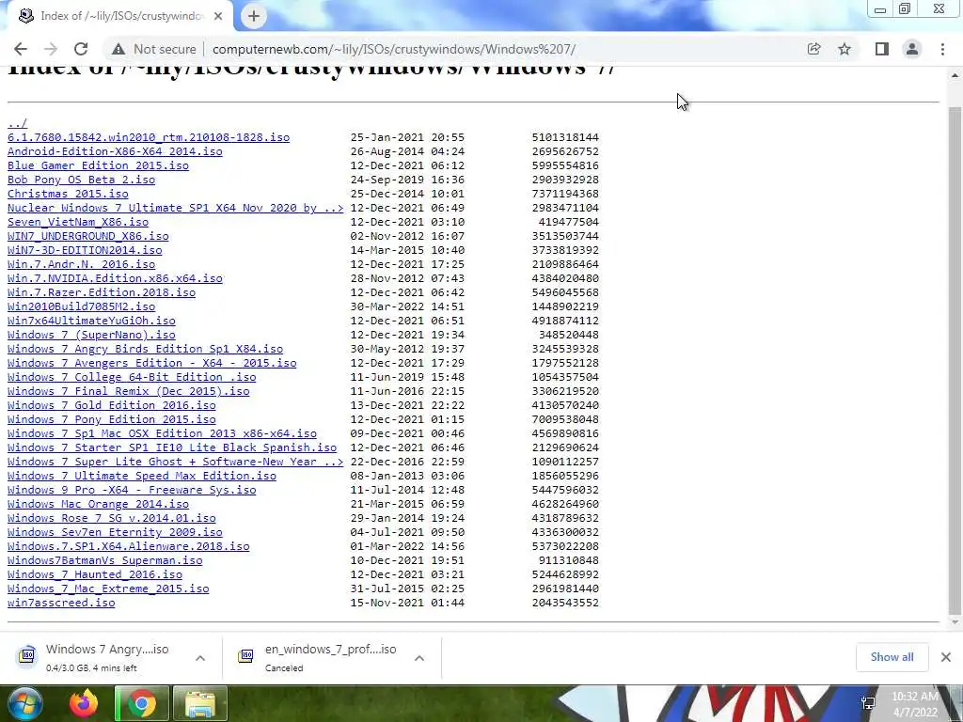Click Windows 7 Super Lite Ghost link
963x722 pixels.
coord(176,463)
